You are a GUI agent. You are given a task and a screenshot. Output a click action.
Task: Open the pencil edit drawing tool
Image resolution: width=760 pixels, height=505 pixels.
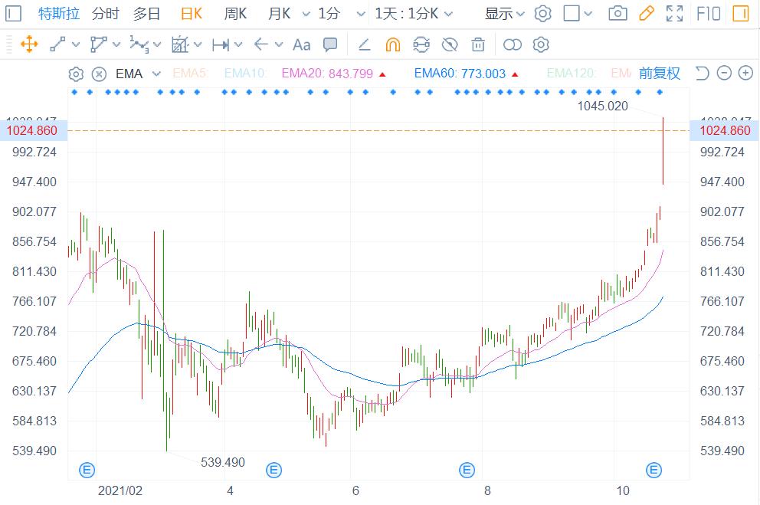(646, 14)
